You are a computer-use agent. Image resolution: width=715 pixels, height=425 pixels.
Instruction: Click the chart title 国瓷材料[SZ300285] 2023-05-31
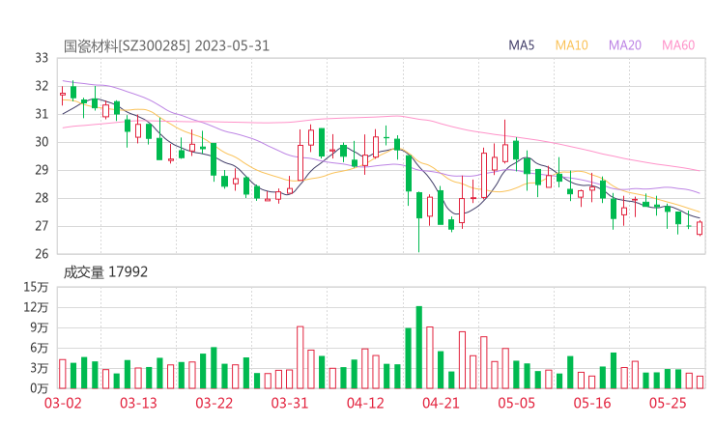[x=166, y=46]
